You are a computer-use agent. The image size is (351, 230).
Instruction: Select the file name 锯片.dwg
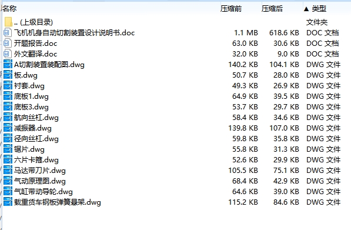coord(29,149)
